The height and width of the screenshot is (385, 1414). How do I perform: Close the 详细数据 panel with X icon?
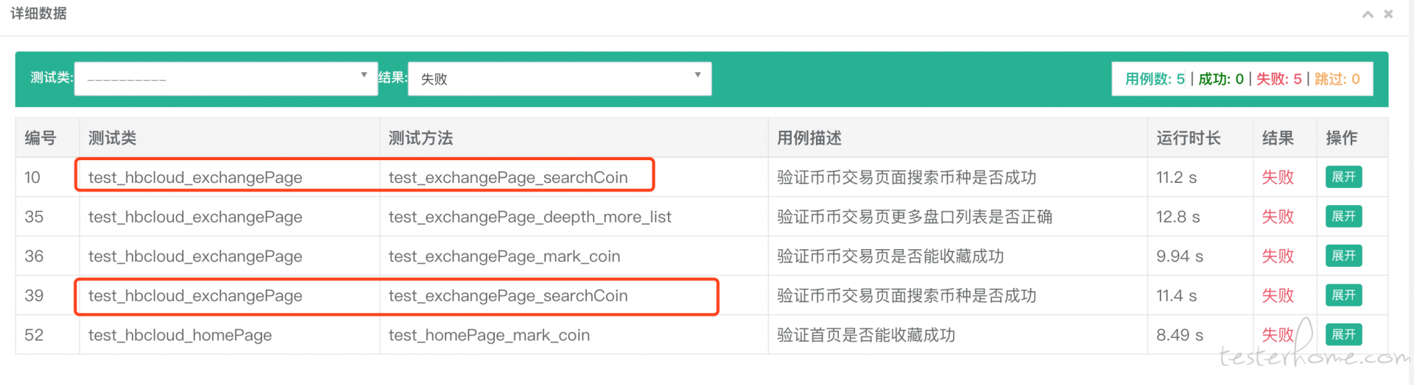(x=1388, y=14)
